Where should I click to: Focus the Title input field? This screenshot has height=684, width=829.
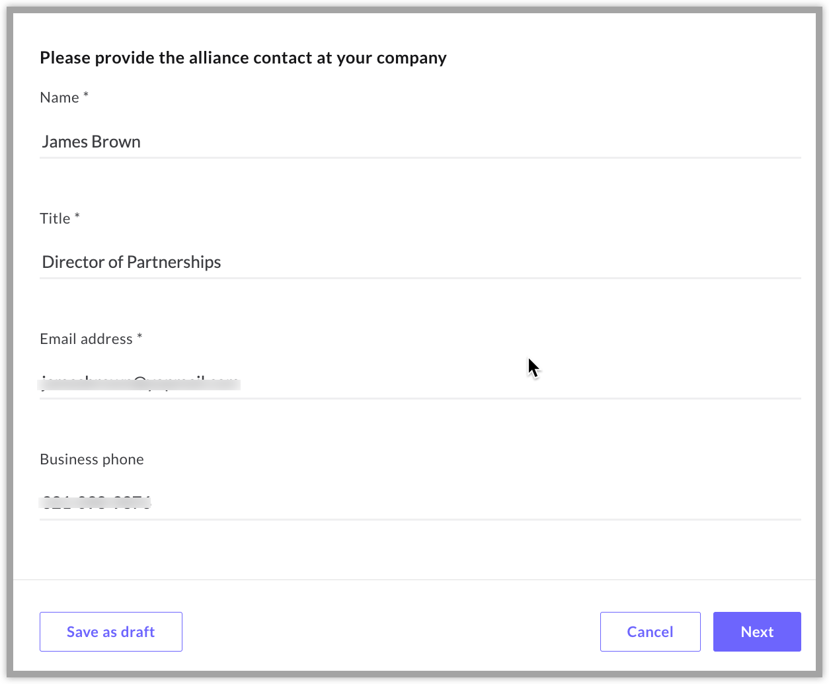point(420,262)
